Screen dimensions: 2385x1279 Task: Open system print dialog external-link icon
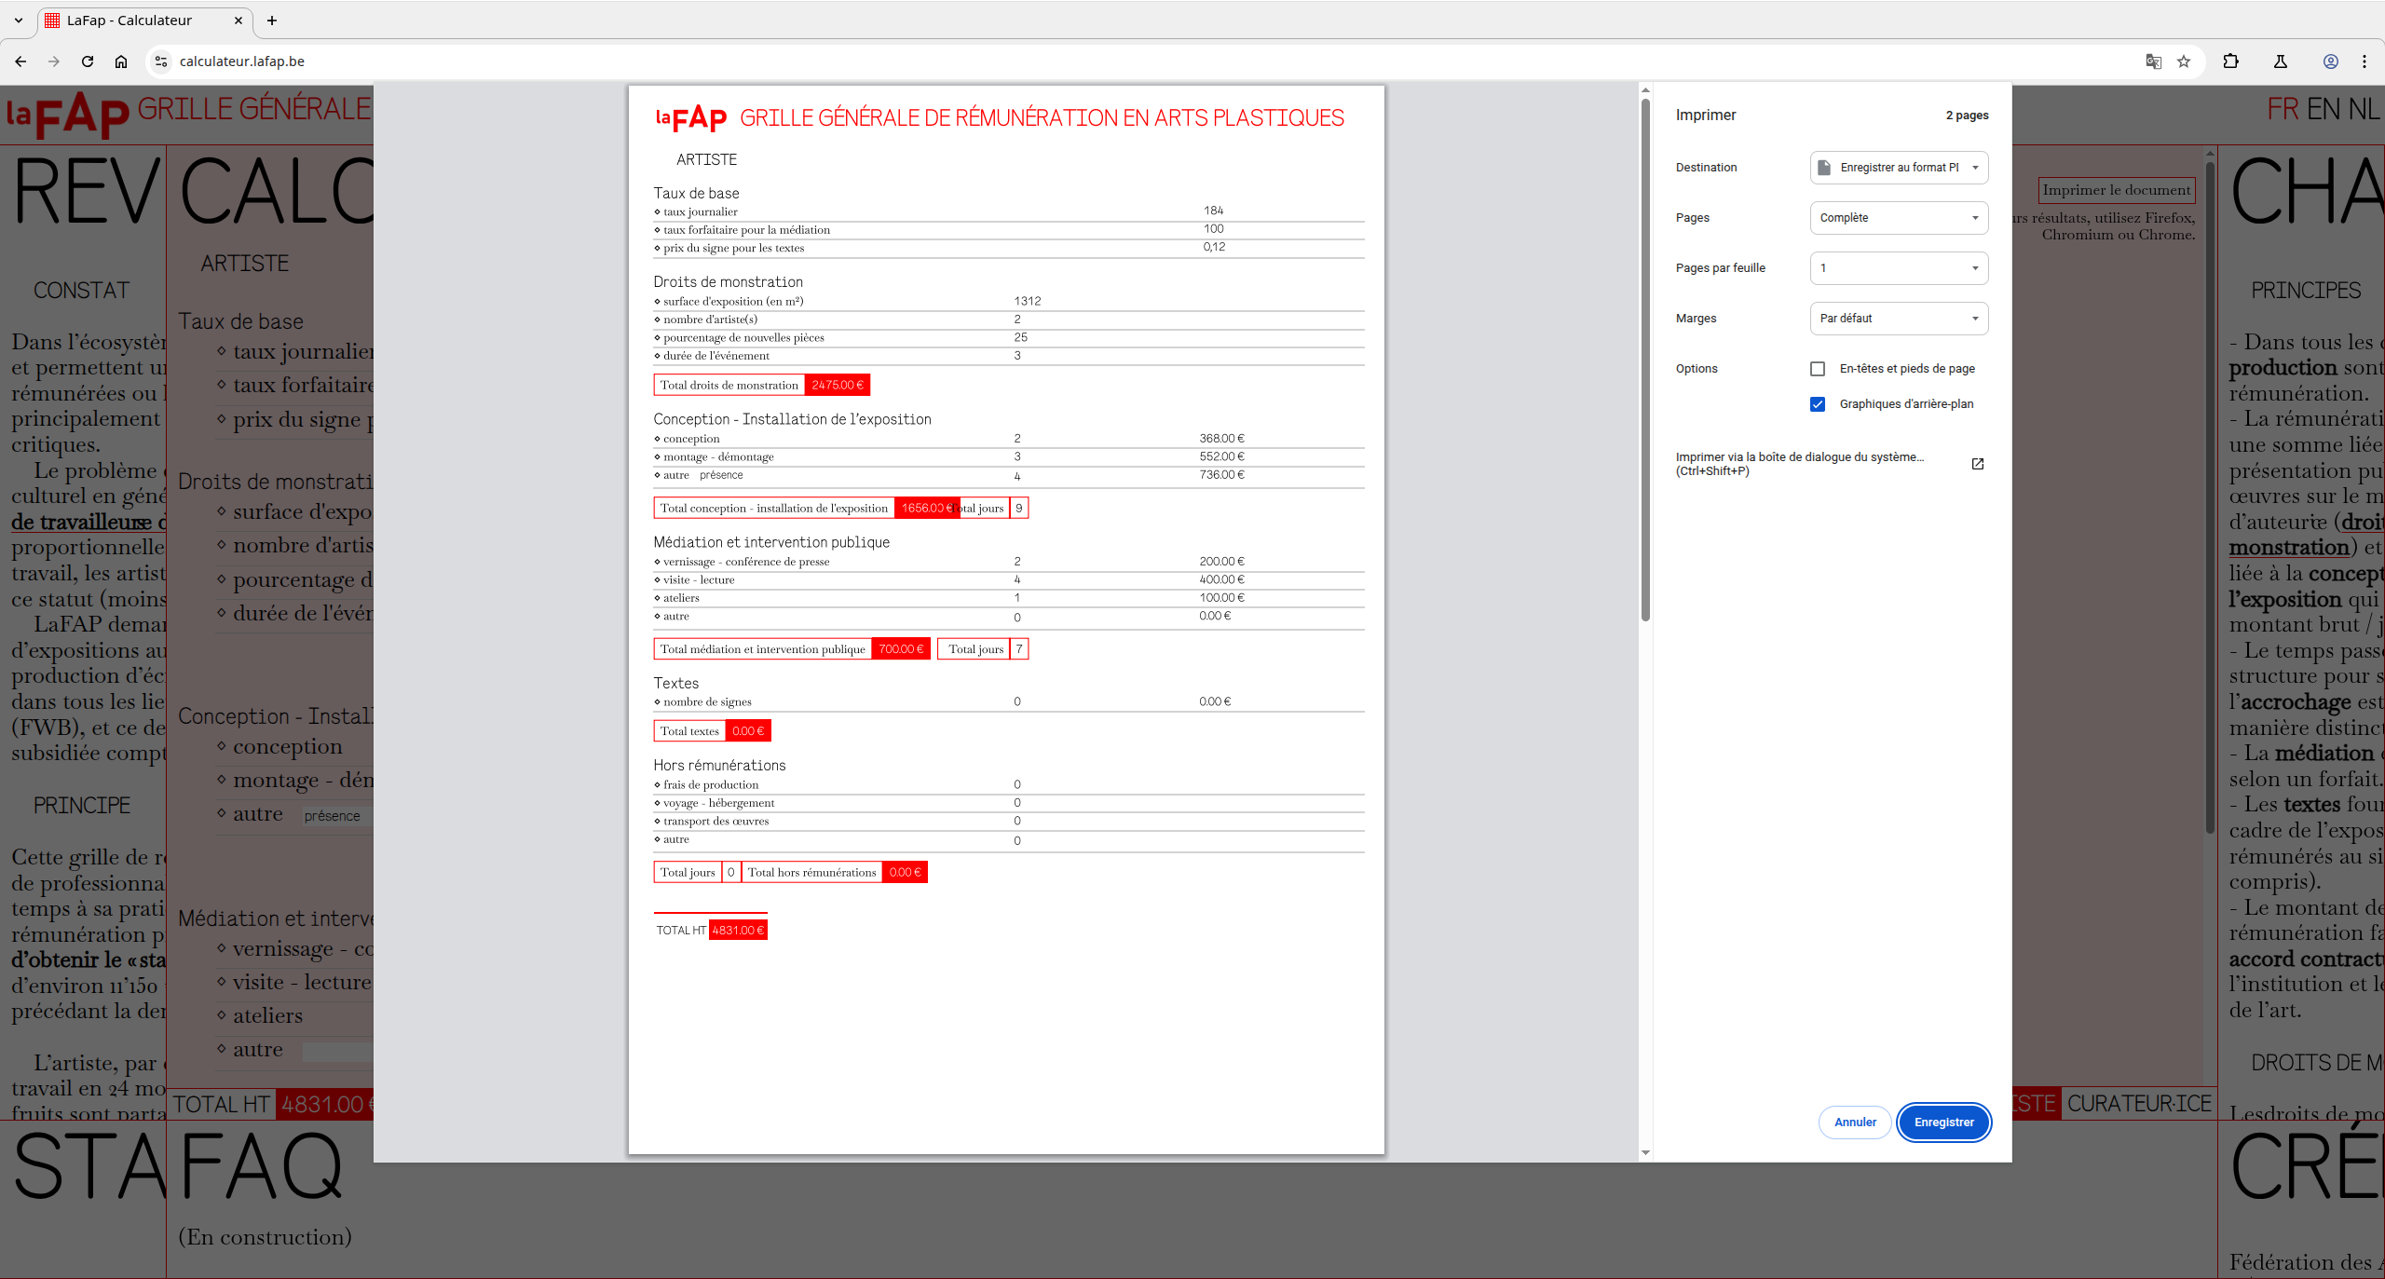click(1978, 464)
